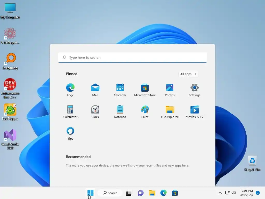Click the Pinned section heading
Viewport: 265px width, 199px height.
pos(72,74)
